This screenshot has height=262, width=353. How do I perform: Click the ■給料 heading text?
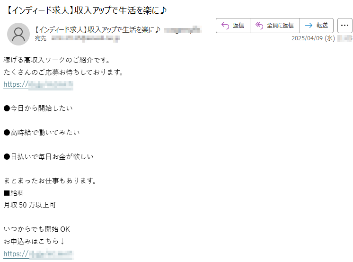[x=14, y=193]
